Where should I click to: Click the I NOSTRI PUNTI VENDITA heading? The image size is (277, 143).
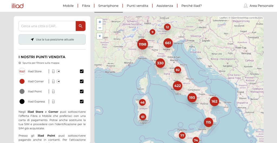pyautogui.click(x=42, y=57)
